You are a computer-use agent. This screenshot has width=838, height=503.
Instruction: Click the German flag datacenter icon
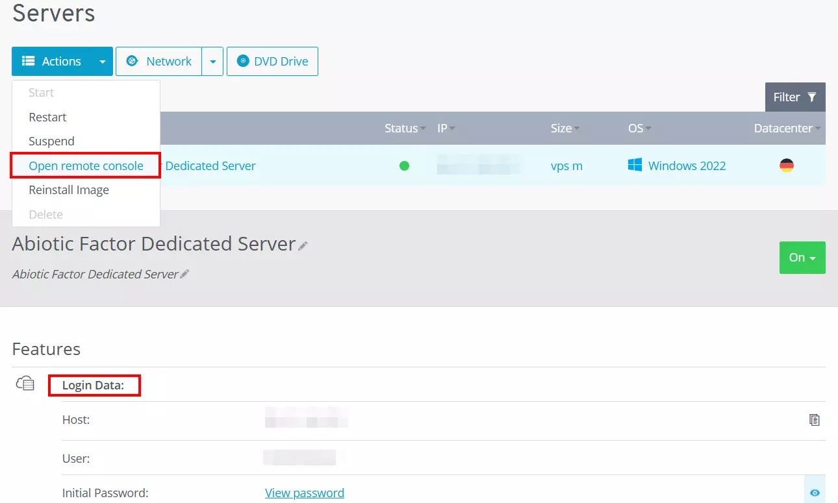786,166
